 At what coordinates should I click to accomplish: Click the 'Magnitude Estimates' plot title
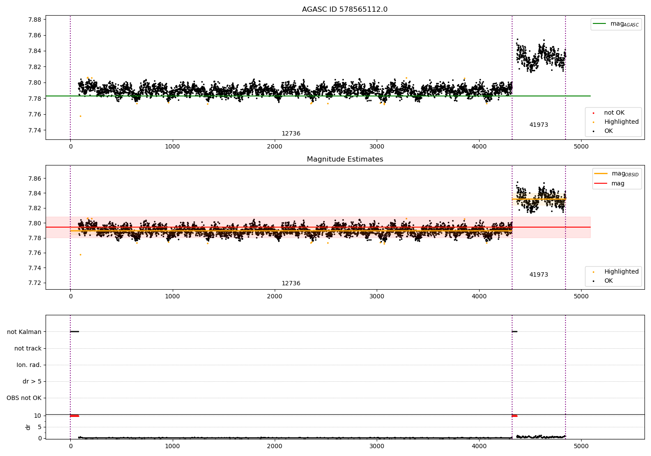coord(345,159)
